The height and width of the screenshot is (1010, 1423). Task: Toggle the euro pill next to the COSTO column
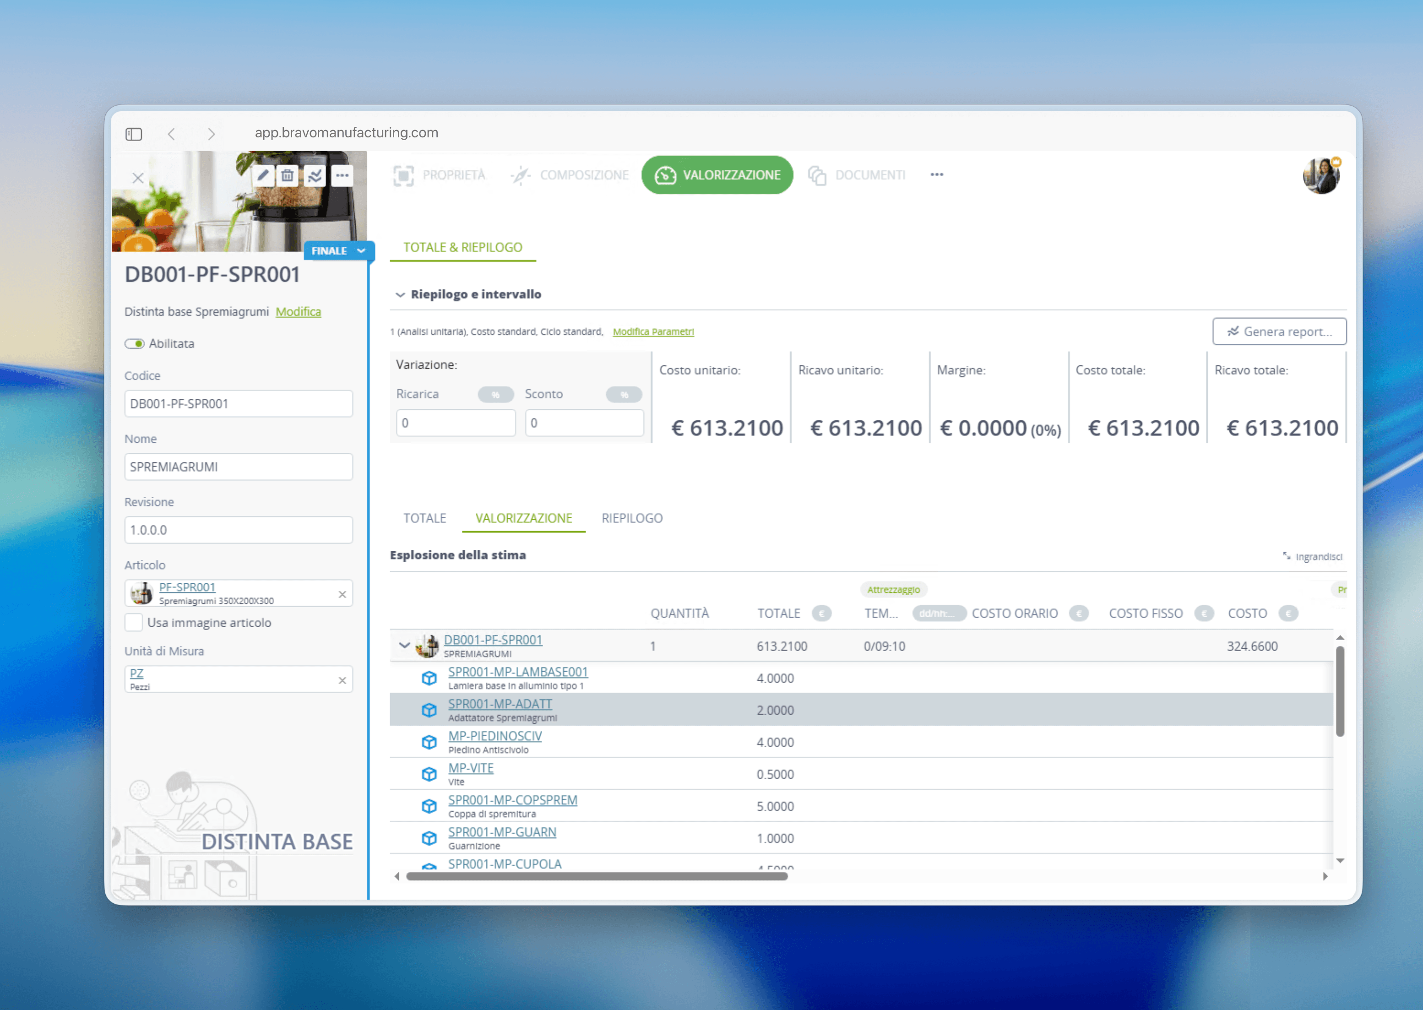[1288, 614]
